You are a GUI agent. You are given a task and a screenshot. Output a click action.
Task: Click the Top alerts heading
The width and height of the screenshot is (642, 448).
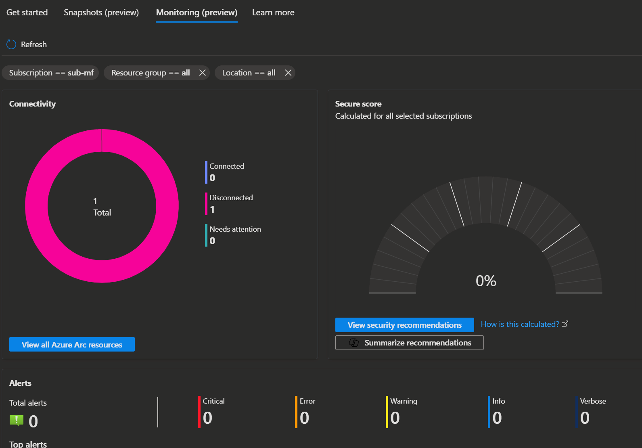pyautogui.click(x=28, y=444)
